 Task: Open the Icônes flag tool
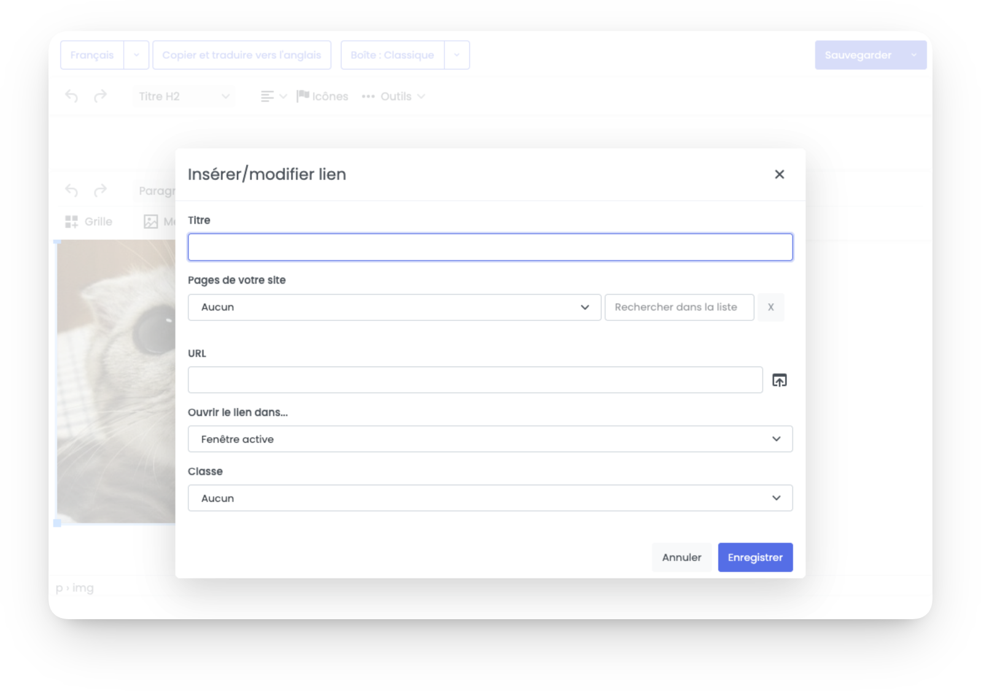tap(322, 96)
